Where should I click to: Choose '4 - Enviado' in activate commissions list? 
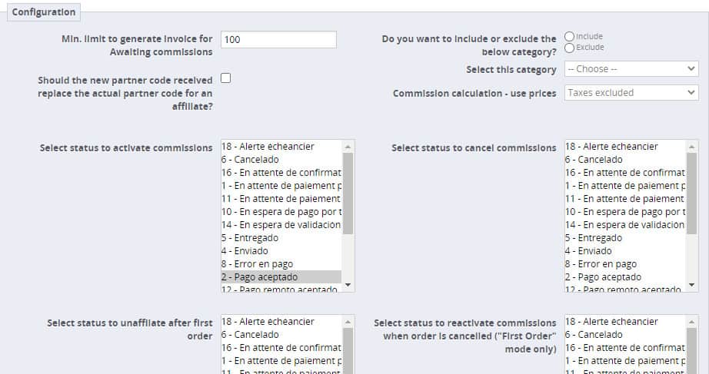point(281,250)
